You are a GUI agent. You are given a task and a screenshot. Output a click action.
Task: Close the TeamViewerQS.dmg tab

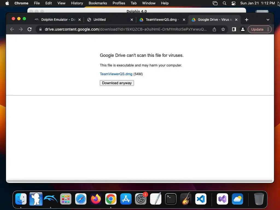184,20
